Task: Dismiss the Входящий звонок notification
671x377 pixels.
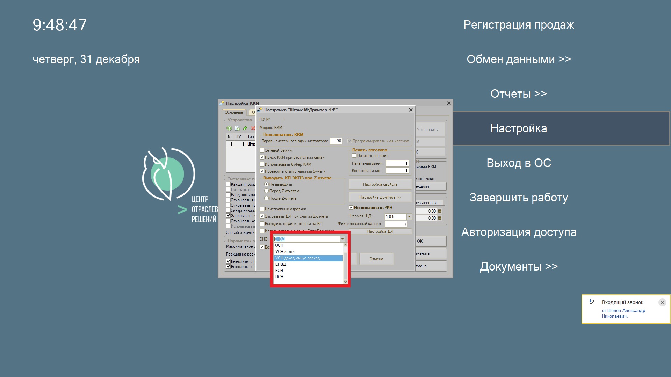Action: (x=662, y=303)
